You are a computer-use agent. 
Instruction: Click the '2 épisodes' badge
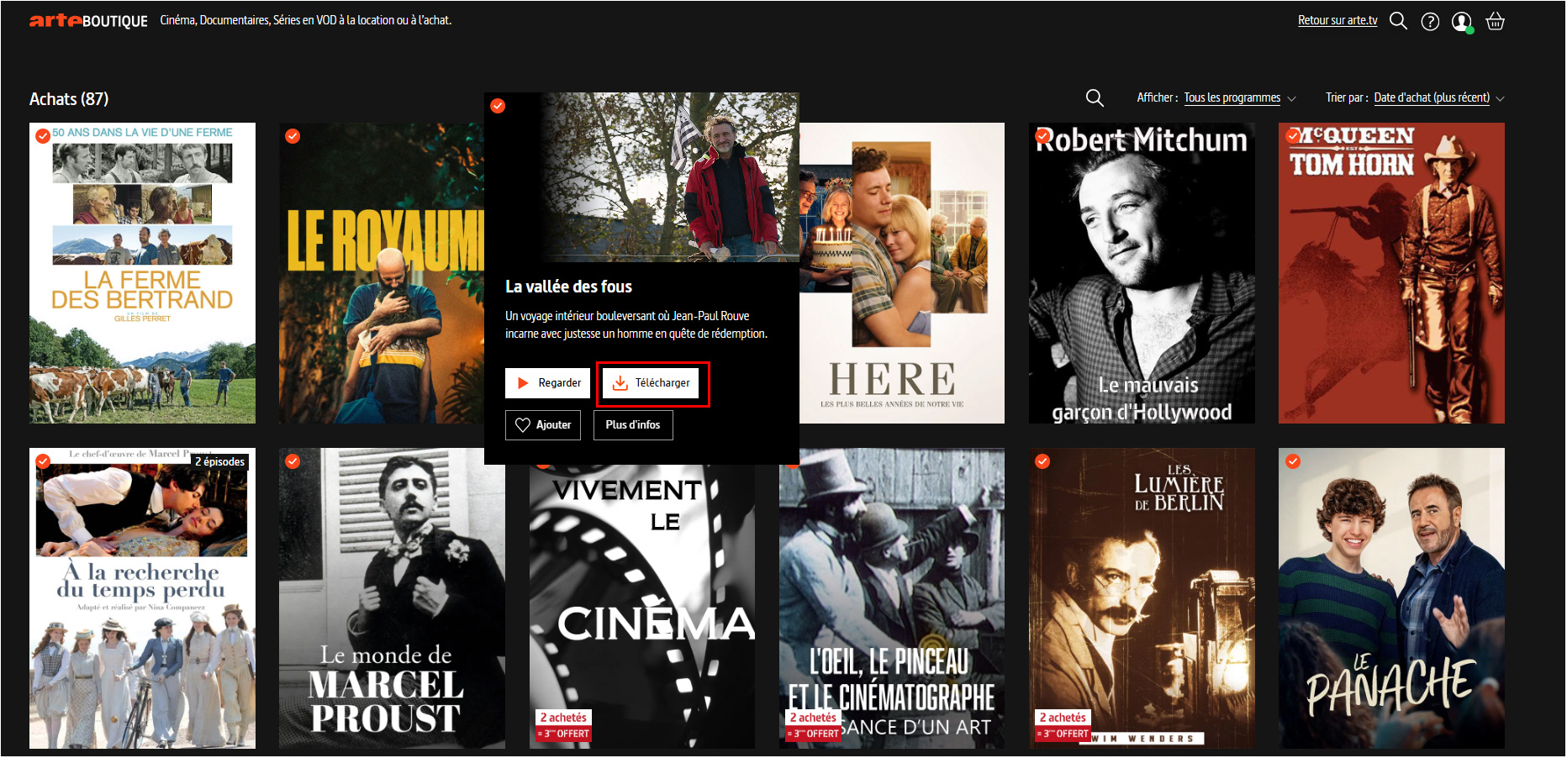pyautogui.click(x=220, y=461)
